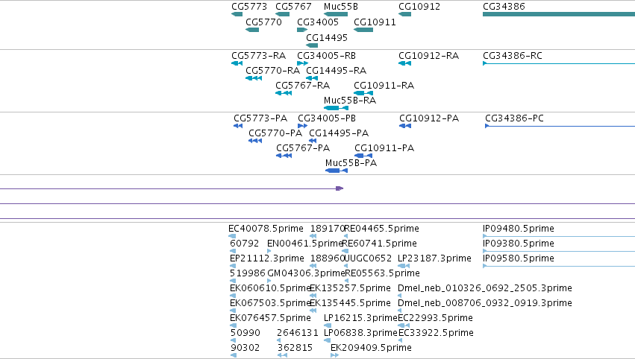635x359 pixels.
Task: Select EST EC40078.5prime
Action: click(266, 229)
